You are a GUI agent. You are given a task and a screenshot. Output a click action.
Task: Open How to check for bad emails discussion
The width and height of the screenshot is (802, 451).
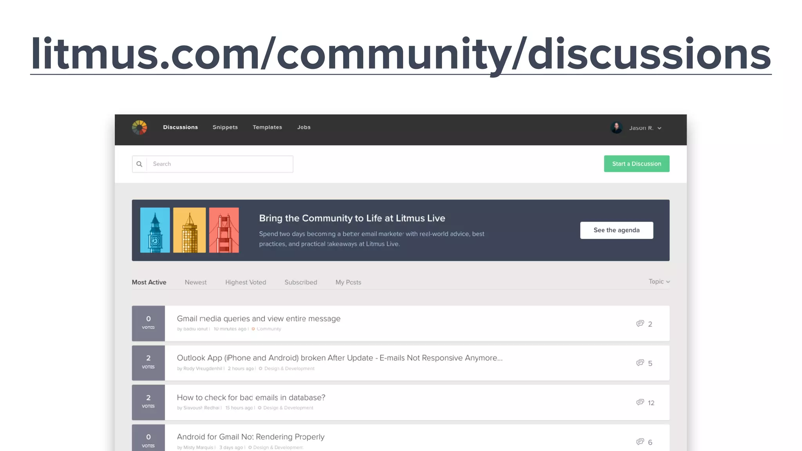[x=251, y=397]
